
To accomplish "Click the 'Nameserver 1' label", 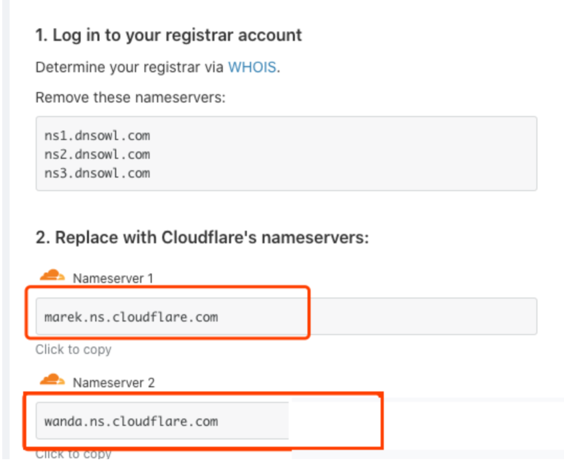I will [113, 278].
